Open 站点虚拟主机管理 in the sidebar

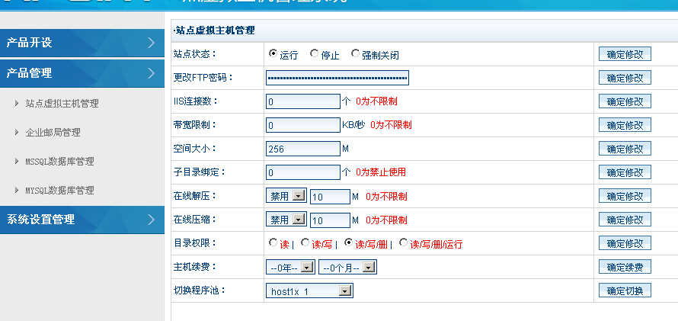62,104
